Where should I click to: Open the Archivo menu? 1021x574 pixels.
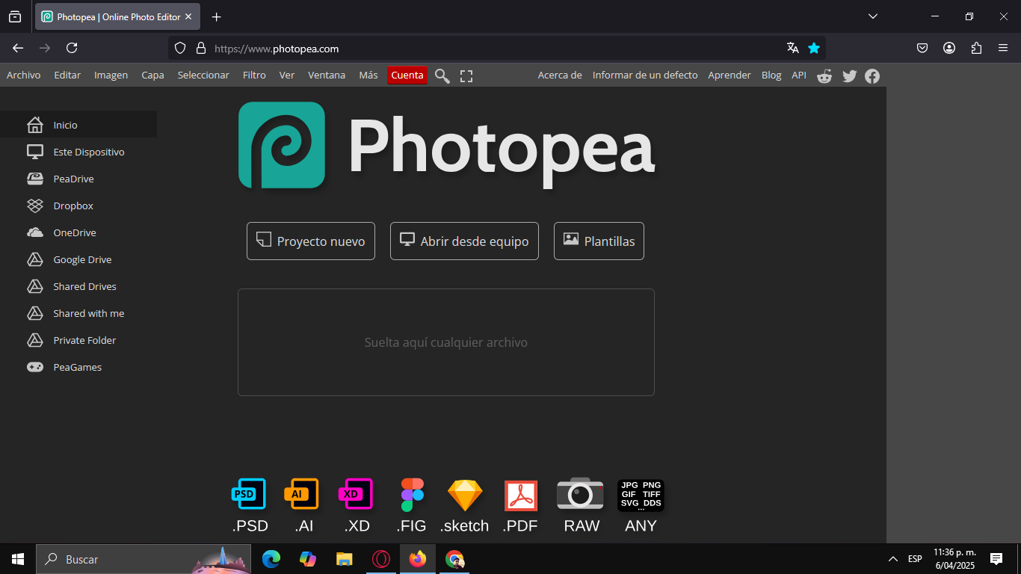point(24,75)
